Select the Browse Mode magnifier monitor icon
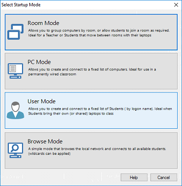This screenshot has width=182, height=186. (15, 150)
